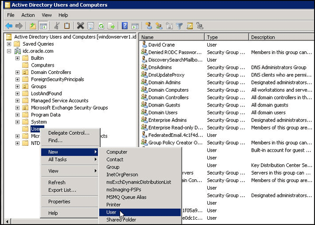This screenshot has height=225, width=315.
Task: Click the Delete X toolbar icon
Action: click(80, 25)
